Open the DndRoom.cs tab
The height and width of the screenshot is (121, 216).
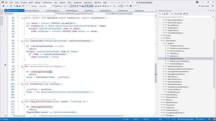[x=123, y=10]
